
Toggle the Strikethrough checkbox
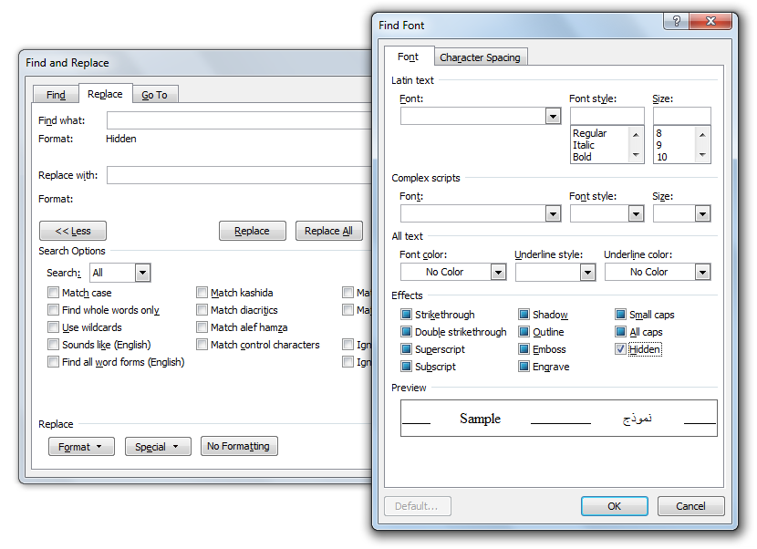406,315
